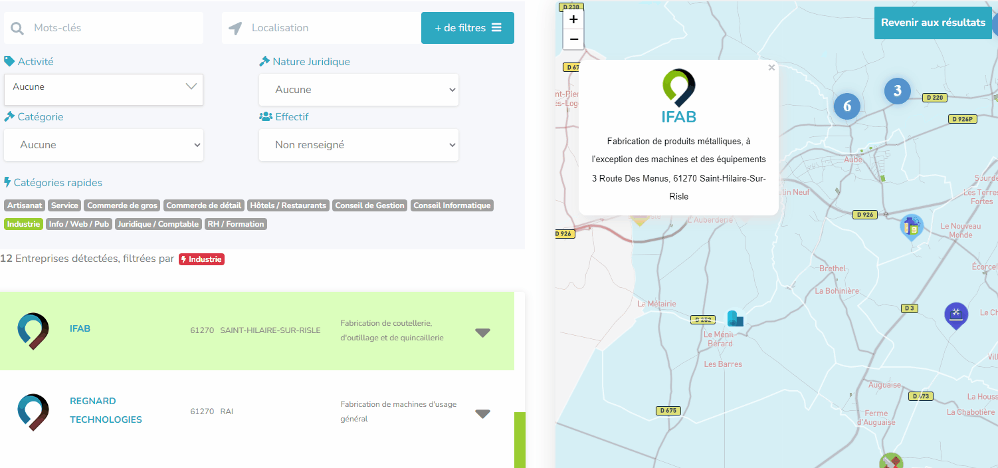998x468 pixels.
Task: Click the '+ de filtres' button
Action: pyautogui.click(x=467, y=28)
